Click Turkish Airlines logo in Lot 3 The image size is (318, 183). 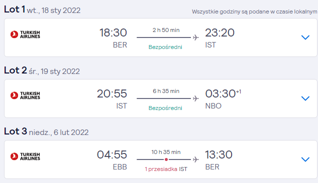(x=25, y=156)
